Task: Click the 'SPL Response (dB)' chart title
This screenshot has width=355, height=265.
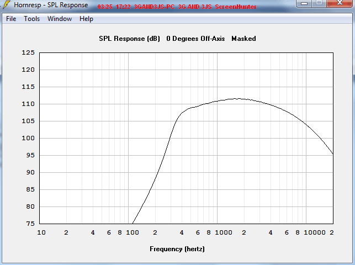Action: point(130,39)
